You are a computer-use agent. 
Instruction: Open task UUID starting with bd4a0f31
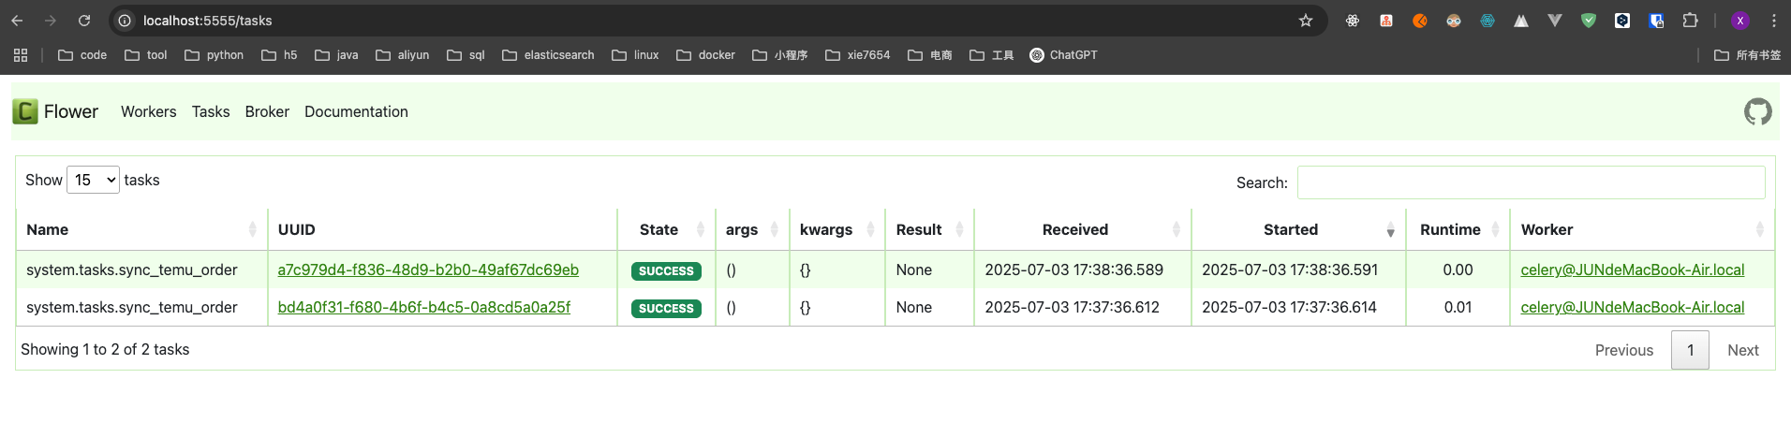[423, 307]
